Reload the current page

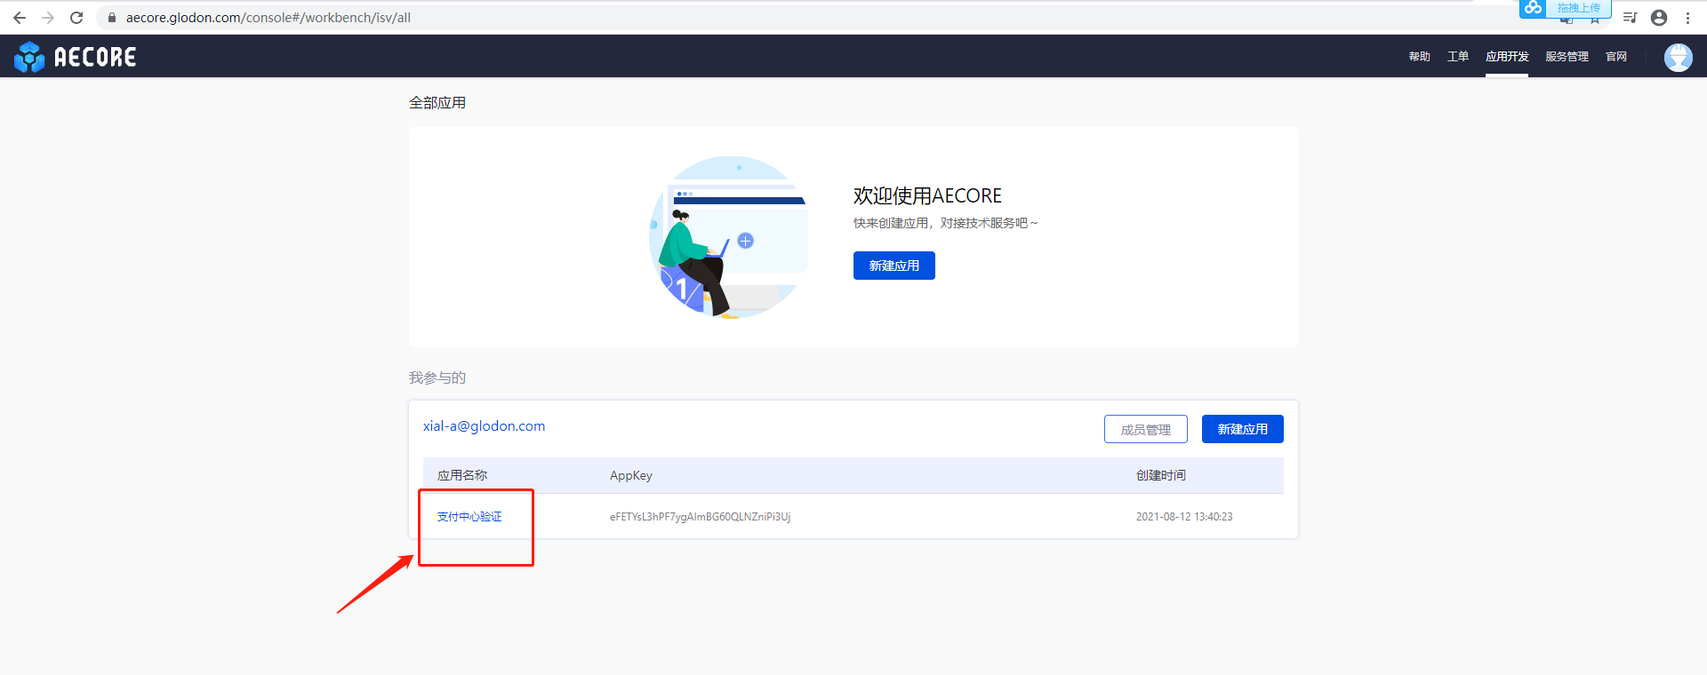pos(76,18)
